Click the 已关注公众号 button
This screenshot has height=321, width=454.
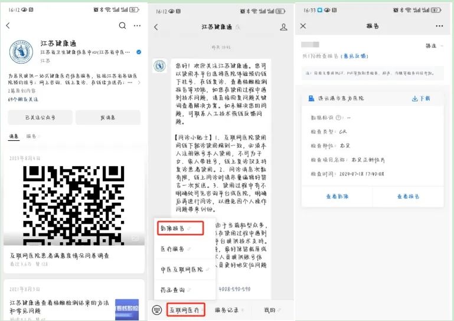coord(40,118)
